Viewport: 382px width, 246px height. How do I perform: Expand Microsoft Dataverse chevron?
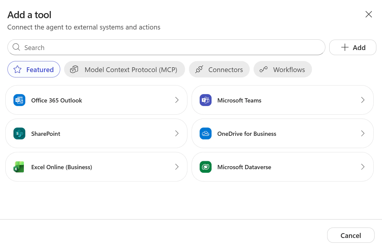[x=363, y=167]
